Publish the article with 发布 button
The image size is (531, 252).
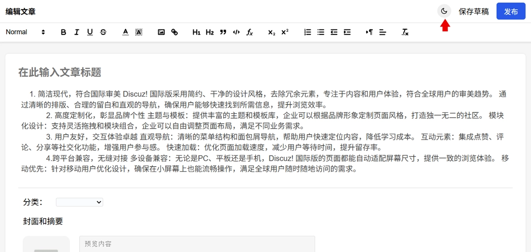click(x=511, y=11)
